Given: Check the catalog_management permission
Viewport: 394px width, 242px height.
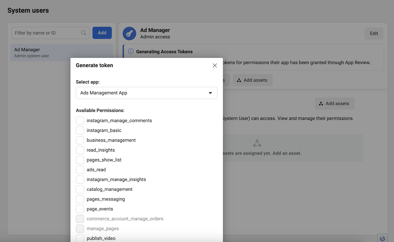Looking at the screenshot, I should 80,189.
